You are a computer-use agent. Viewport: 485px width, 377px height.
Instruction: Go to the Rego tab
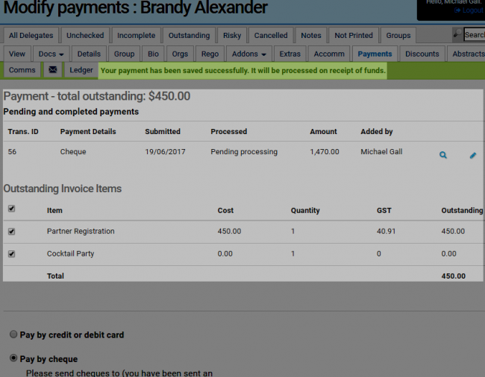[210, 54]
